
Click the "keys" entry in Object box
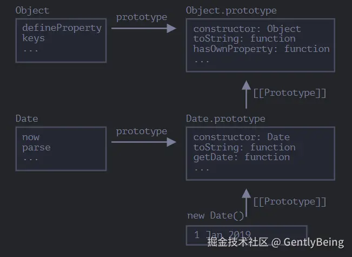(x=34, y=38)
